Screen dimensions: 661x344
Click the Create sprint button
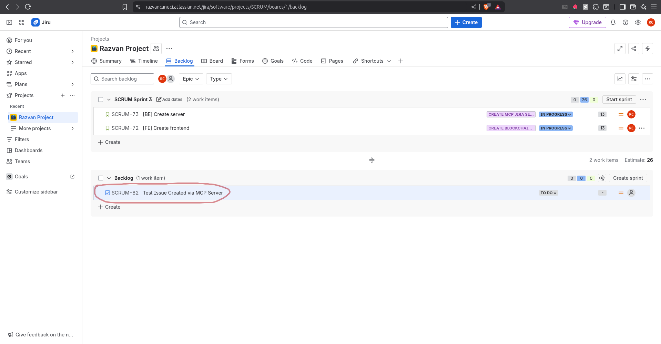tap(628, 178)
